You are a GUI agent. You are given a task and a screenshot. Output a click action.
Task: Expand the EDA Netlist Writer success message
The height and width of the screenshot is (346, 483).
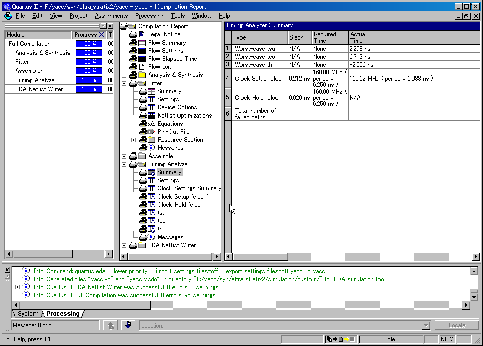(18, 287)
